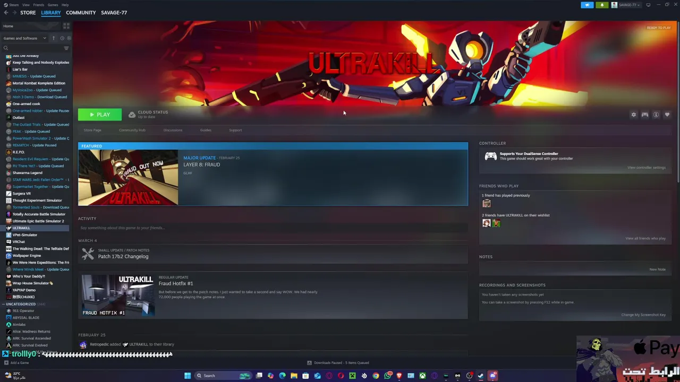Show ULTRAKILL game info icon
This screenshot has width=680, height=382.
[656, 115]
